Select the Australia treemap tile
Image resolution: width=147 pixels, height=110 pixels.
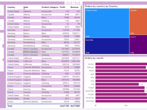point(107,46)
